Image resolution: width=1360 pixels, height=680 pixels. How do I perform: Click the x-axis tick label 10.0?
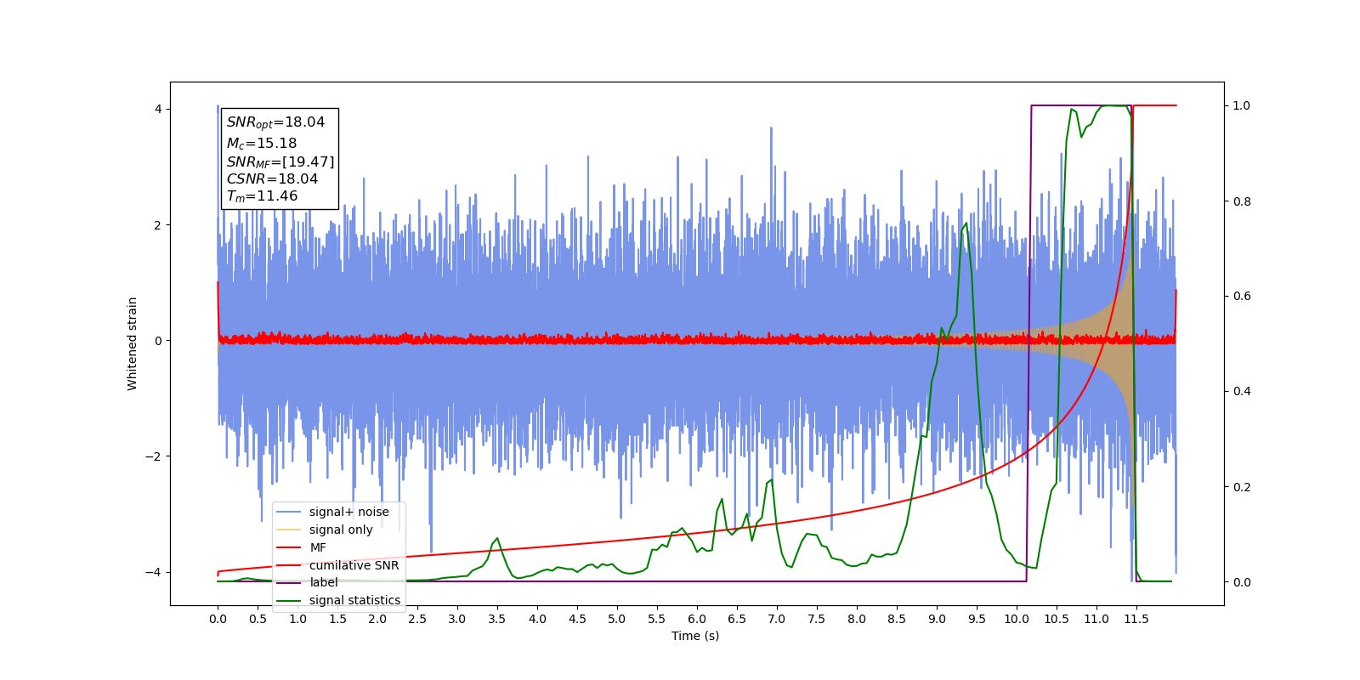pyautogui.click(x=1017, y=619)
